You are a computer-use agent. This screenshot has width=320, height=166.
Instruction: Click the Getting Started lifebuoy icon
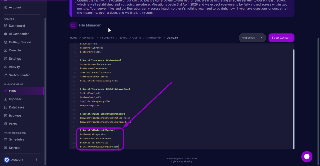coord(6,42)
